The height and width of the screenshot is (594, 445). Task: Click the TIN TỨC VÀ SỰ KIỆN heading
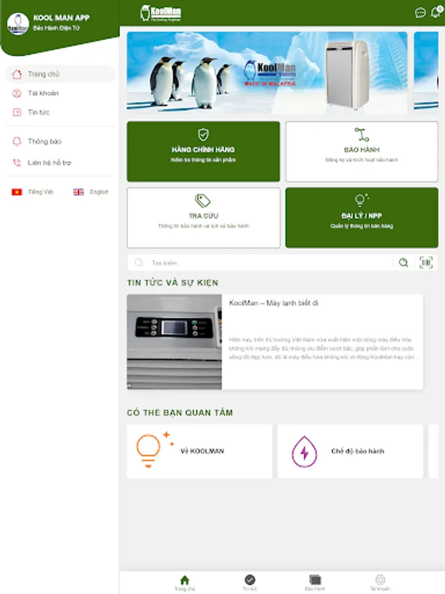[173, 282]
